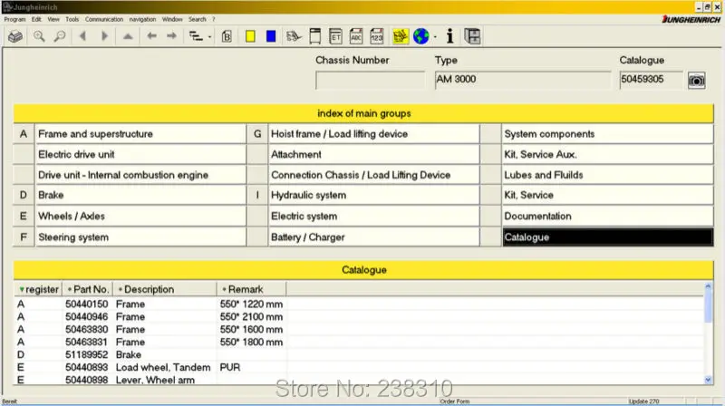Image resolution: width=725 pixels, height=406 pixels.
Task: Go to previous page triangle arrow
Action: [x=83, y=36]
